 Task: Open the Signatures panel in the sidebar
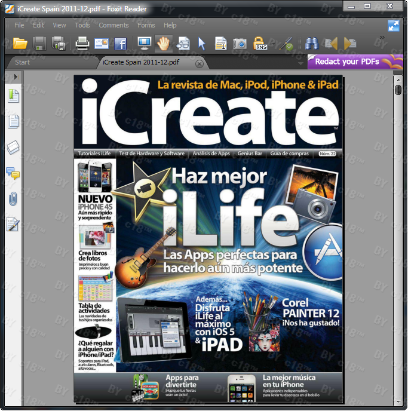[13, 225]
